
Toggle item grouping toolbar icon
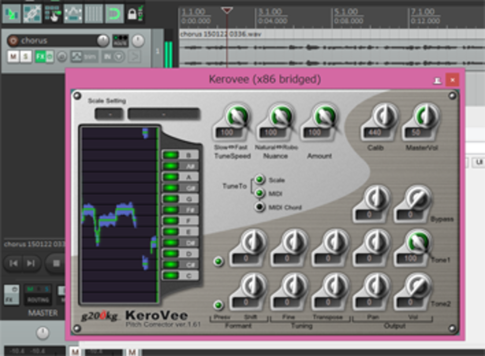pyautogui.click(x=32, y=14)
